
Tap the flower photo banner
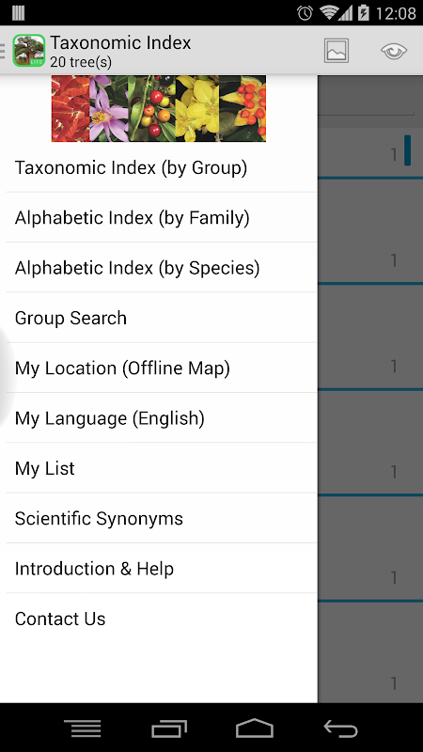point(159,108)
